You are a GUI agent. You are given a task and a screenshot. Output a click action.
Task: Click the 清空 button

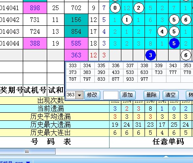tap(170, 95)
